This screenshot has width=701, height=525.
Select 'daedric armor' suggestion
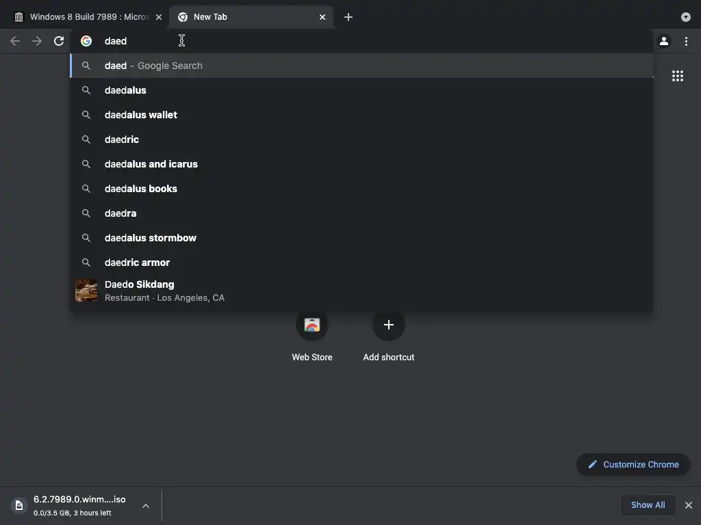coord(361,262)
